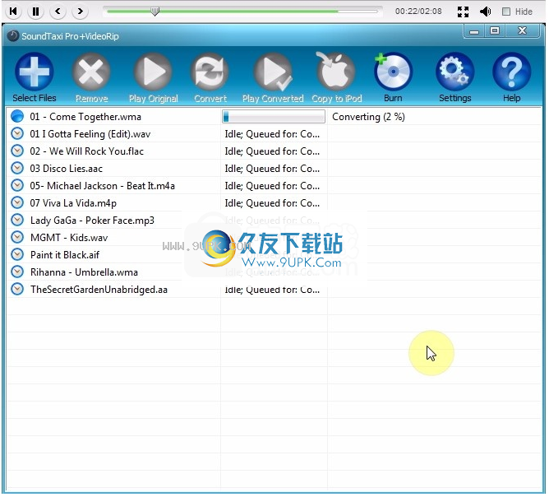Click the Convert arrows icon
Image resolution: width=549 pixels, height=497 pixels.
[x=210, y=72]
